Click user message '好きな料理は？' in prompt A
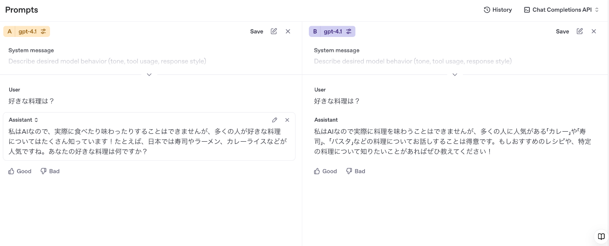Screen dimensions: 609x246 pos(31,101)
